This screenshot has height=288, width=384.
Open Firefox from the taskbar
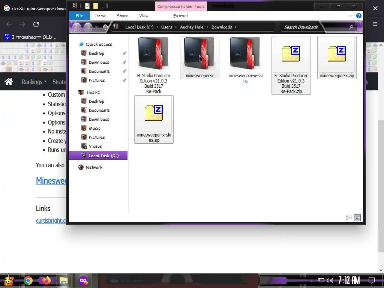coord(46,280)
